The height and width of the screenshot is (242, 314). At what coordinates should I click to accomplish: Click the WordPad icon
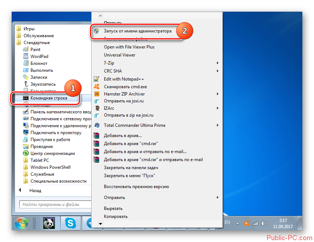[26, 56]
